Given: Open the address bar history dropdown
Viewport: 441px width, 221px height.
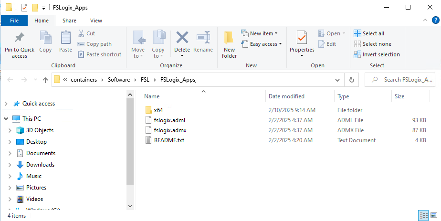Looking at the screenshot, I should pos(337,80).
